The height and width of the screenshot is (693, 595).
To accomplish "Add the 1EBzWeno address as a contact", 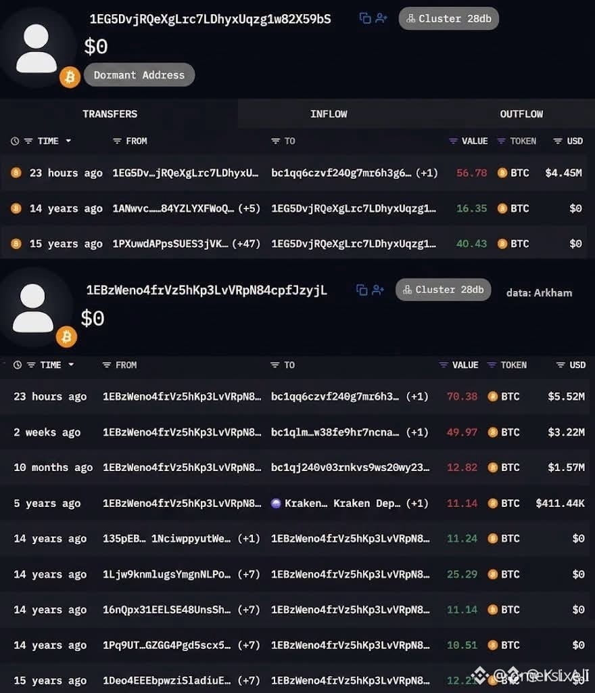I will pyautogui.click(x=378, y=290).
